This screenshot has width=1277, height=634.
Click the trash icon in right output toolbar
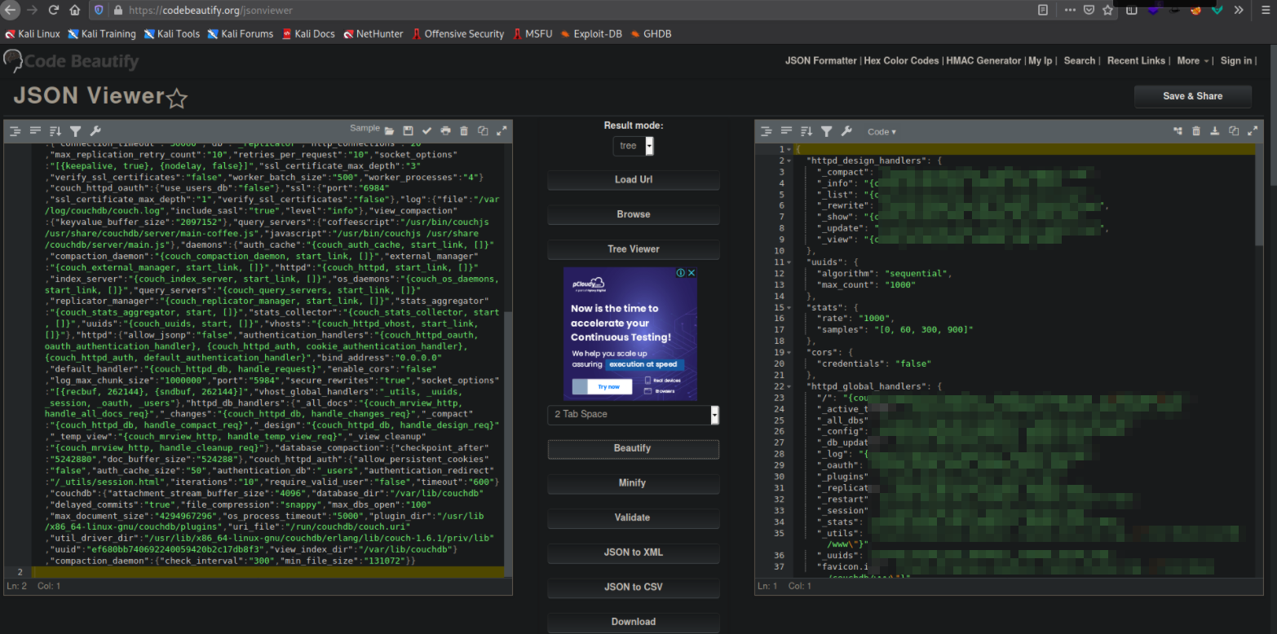point(1196,131)
